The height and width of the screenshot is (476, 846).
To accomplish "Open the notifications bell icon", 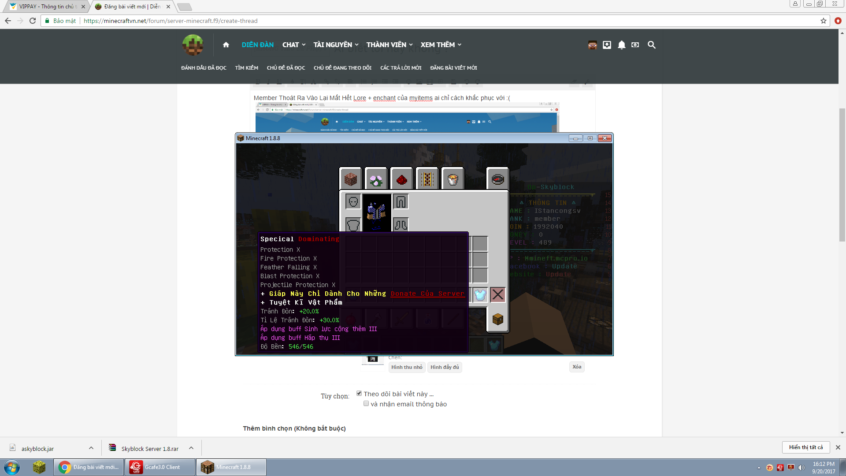I will point(621,45).
